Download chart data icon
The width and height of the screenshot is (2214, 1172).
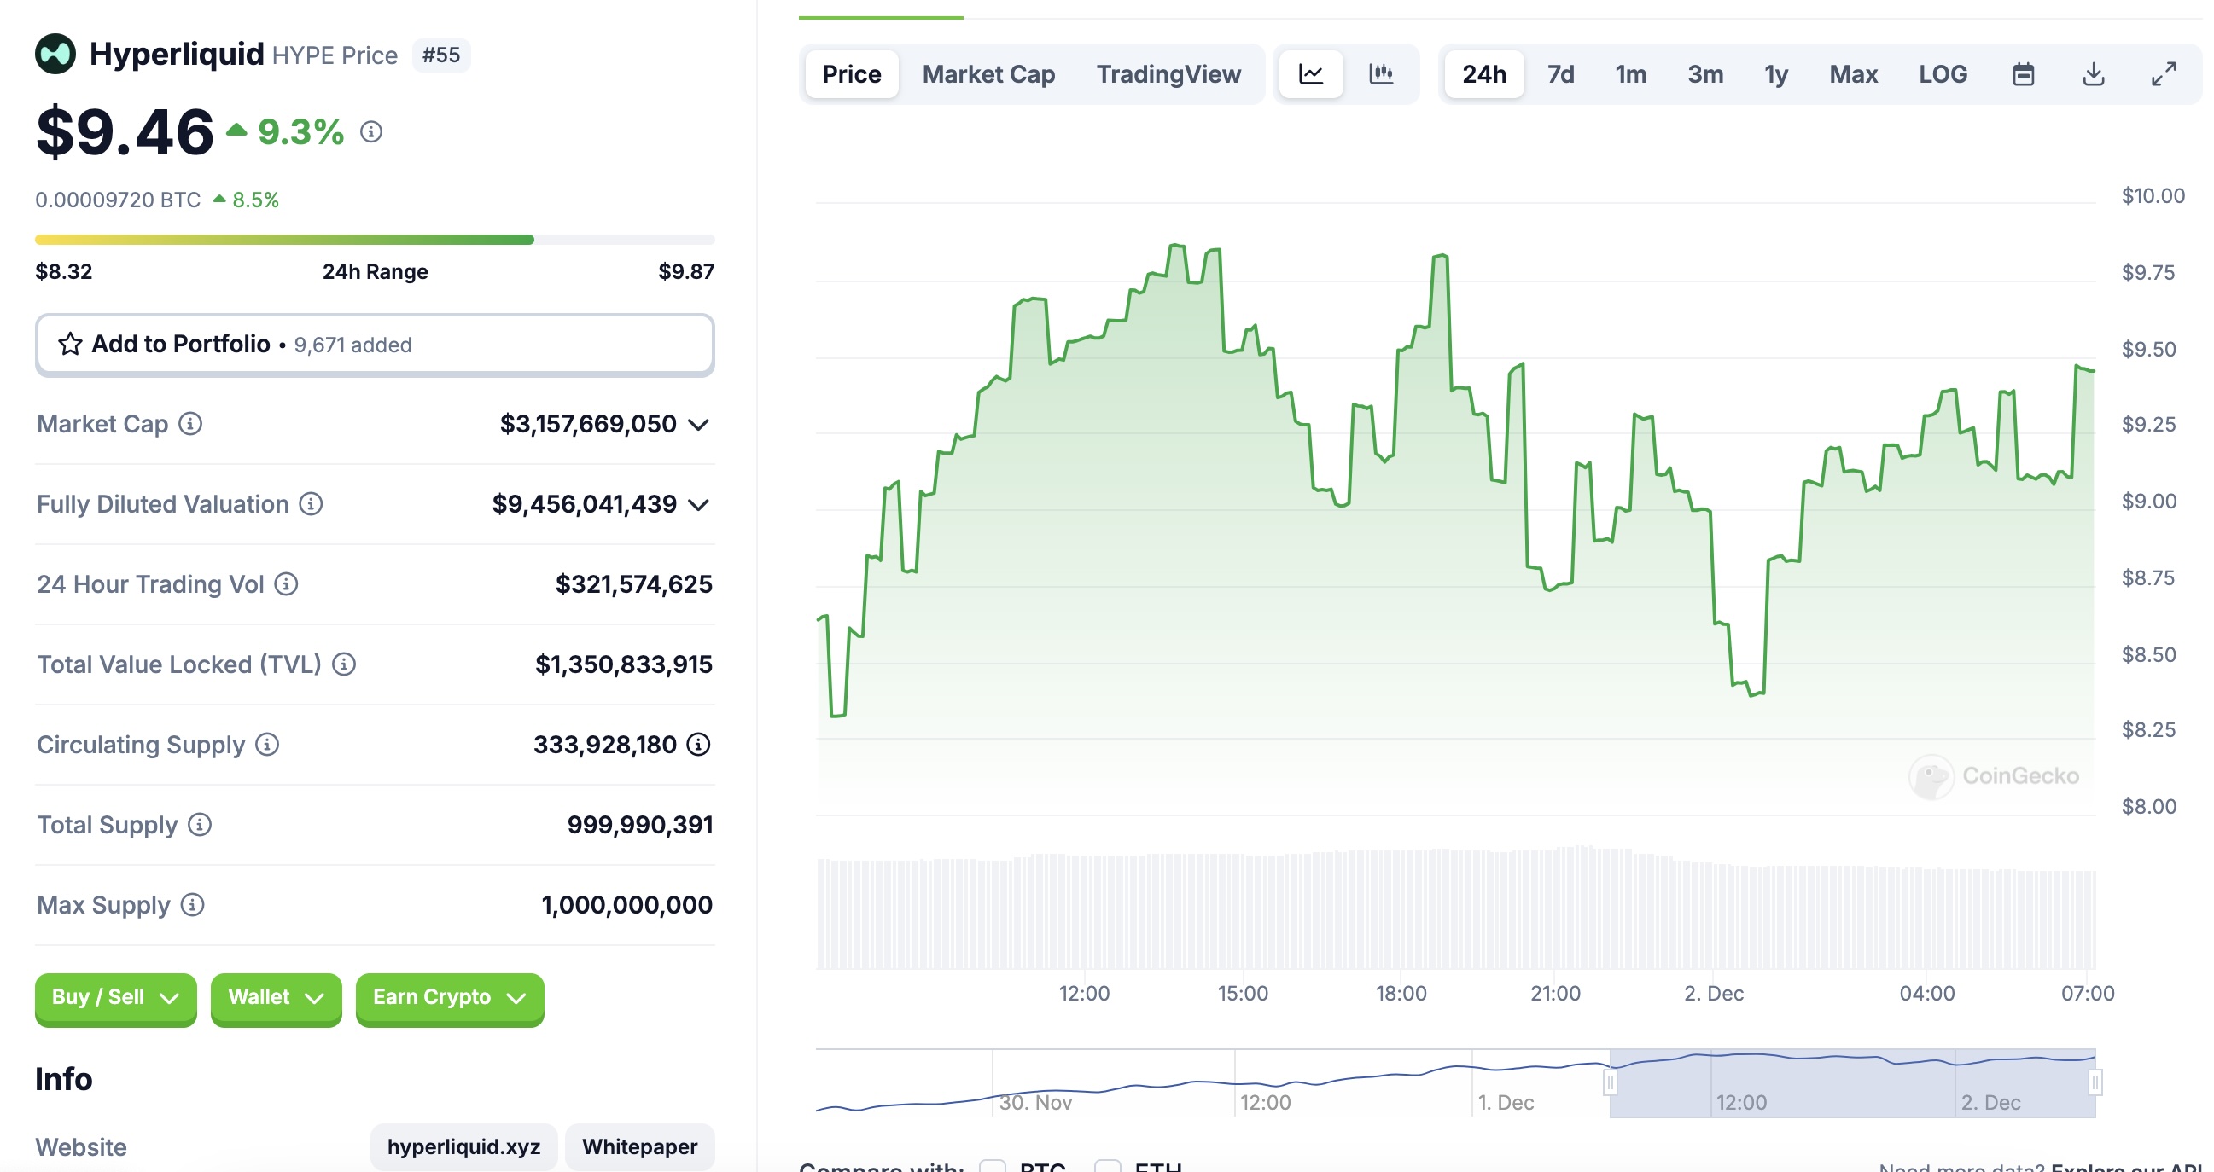(x=2094, y=74)
